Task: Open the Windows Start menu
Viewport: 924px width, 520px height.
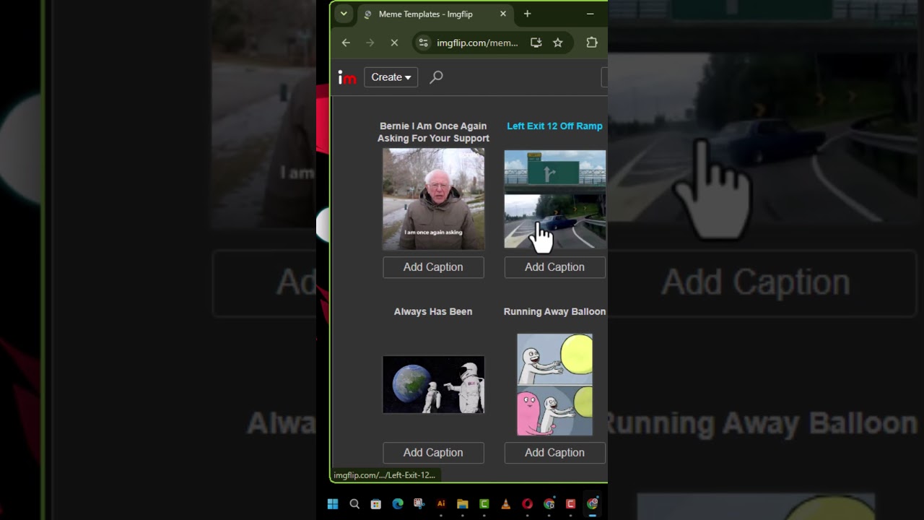Action: click(333, 504)
